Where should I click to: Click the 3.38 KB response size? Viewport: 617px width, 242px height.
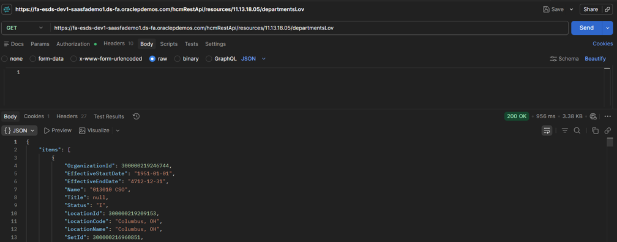[x=572, y=116]
